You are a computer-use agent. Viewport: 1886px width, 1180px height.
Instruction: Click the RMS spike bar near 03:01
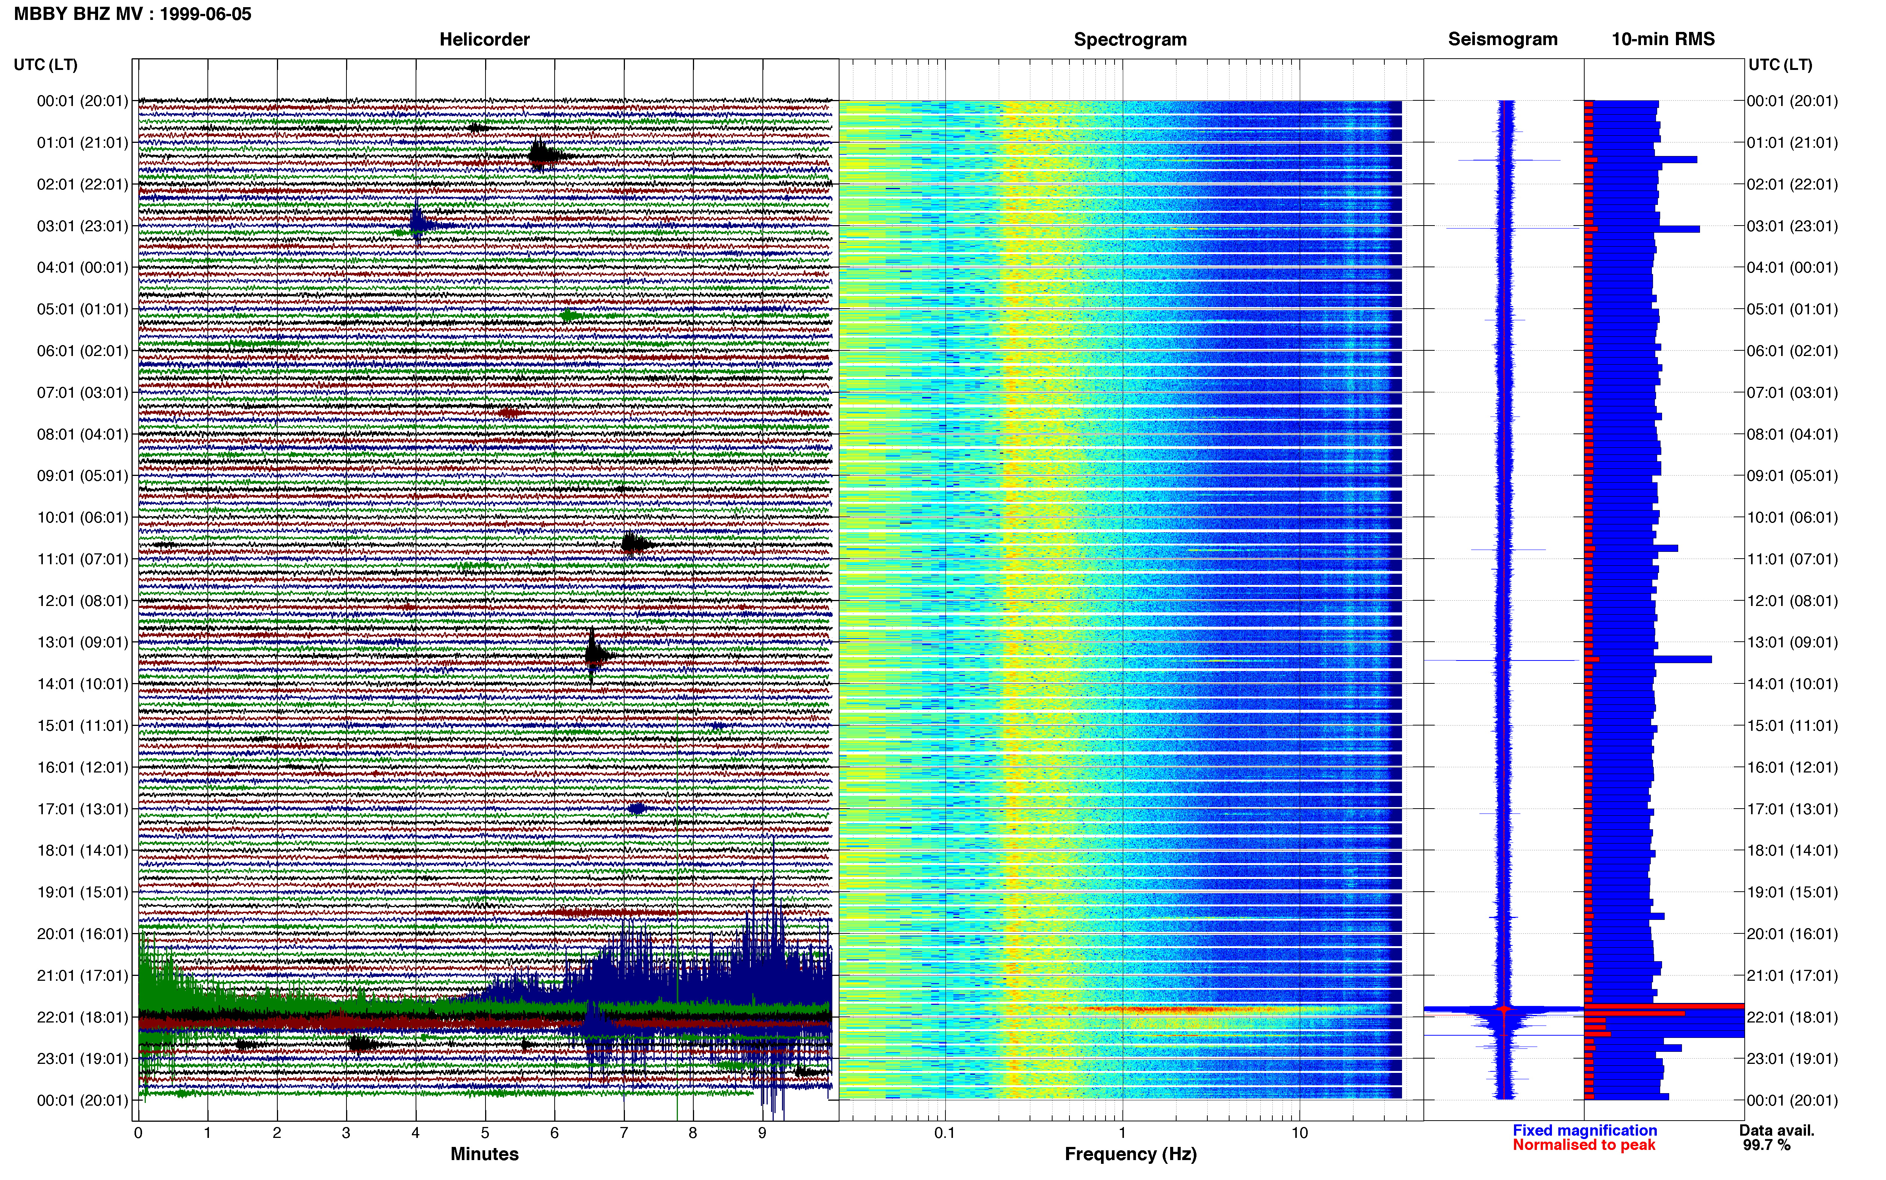[1642, 229]
